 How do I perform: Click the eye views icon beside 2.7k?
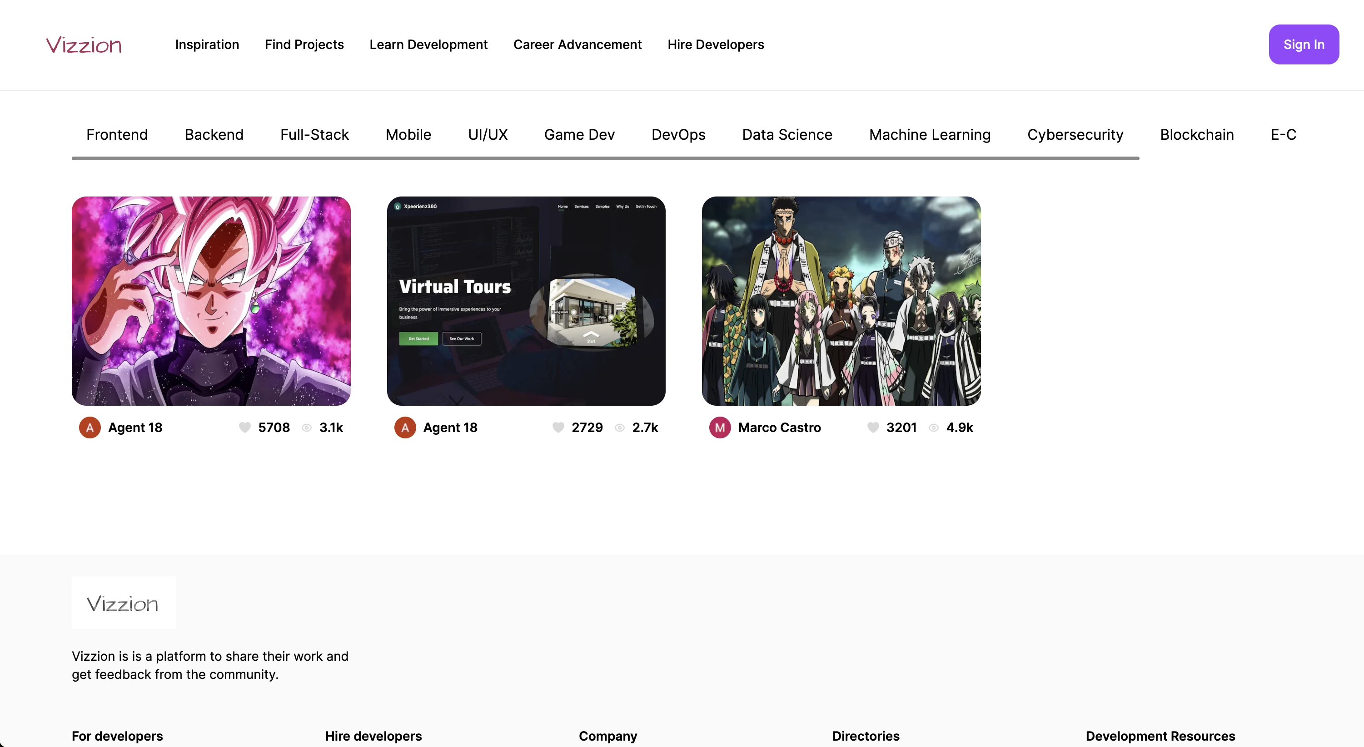(619, 428)
